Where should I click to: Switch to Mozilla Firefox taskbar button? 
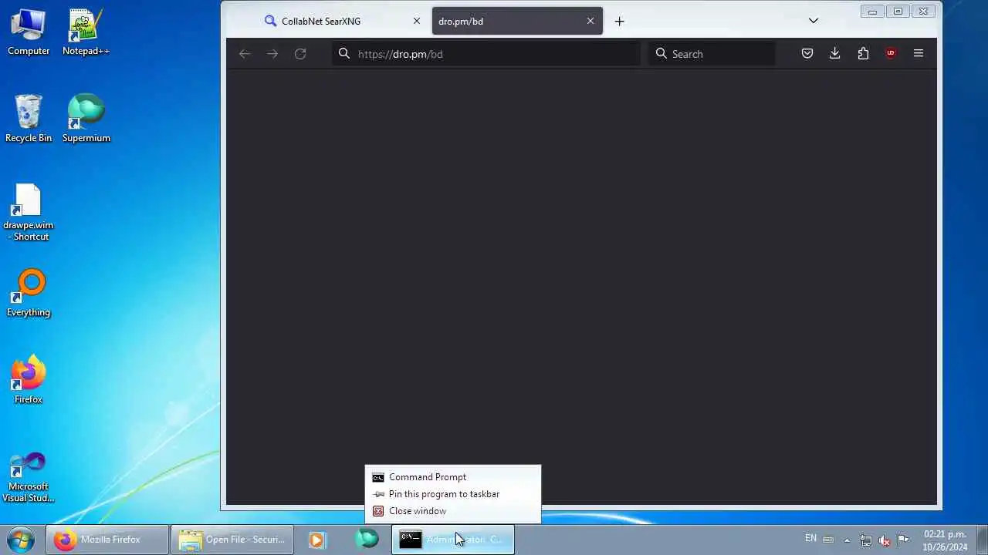(x=107, y=540)
